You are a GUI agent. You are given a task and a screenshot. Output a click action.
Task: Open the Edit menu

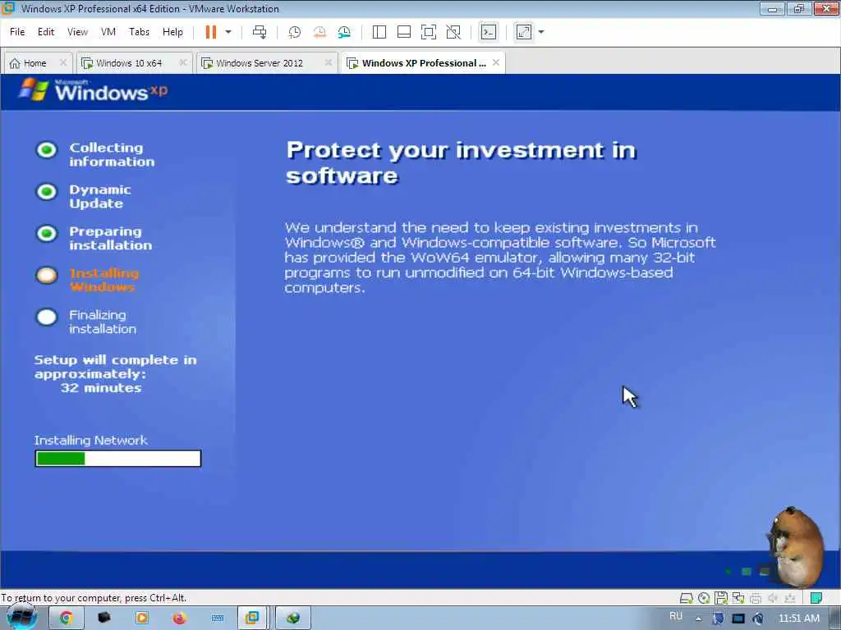coord(46,32)
